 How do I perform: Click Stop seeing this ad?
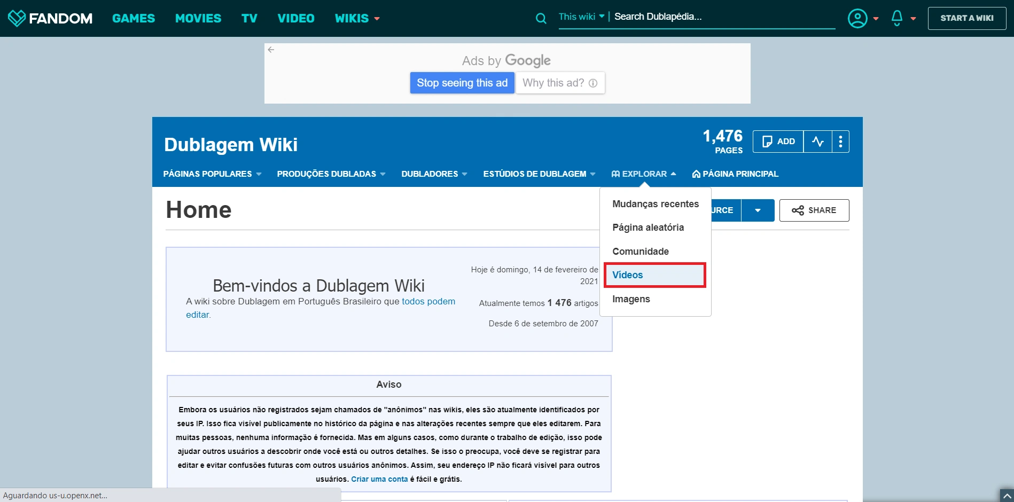coord(462,83)
